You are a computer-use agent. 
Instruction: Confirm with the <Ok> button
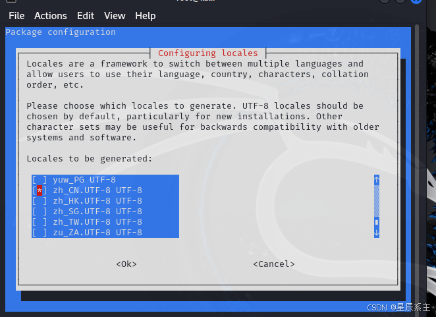[x=126, y=264]
